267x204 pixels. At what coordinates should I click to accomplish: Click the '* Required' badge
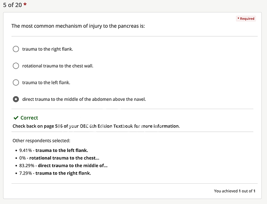pyautogui.click(x=246, y=18)
